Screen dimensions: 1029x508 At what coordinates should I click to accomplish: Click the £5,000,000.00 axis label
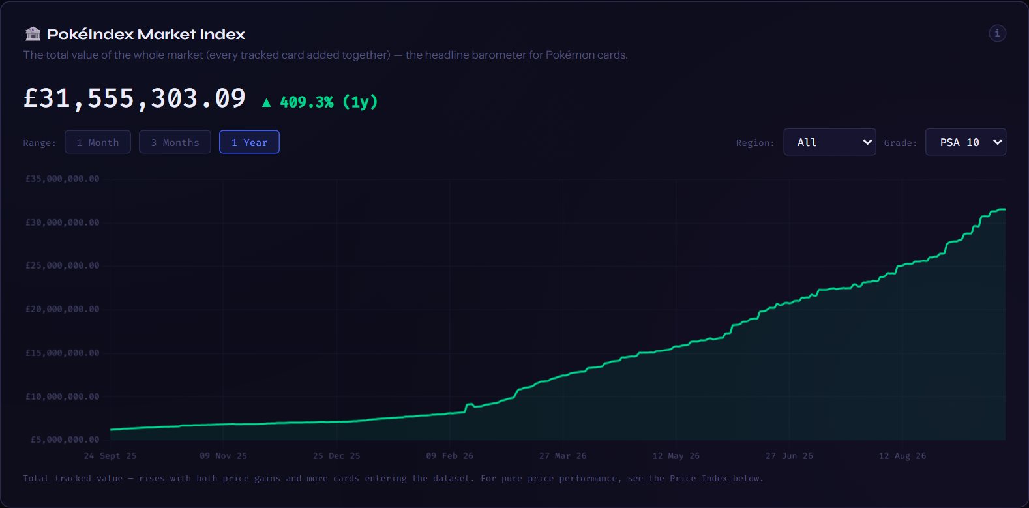[x=65, y=440]
